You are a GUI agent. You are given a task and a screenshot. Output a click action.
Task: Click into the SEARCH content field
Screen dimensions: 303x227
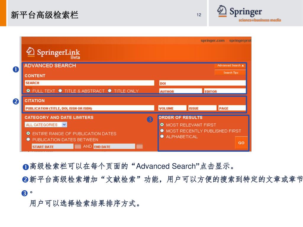coord(89,83)
